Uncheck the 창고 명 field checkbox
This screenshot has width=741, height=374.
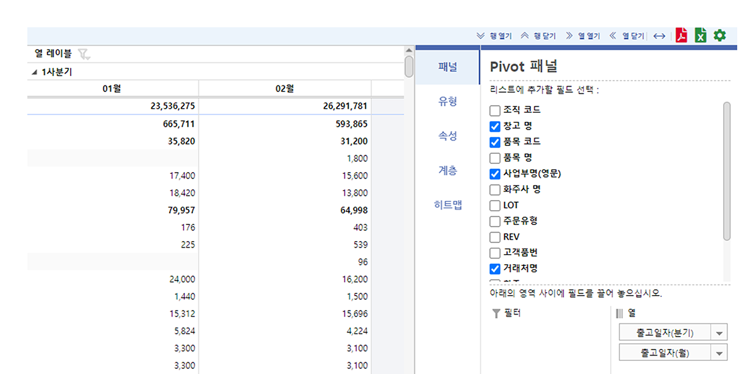(495, 126)
